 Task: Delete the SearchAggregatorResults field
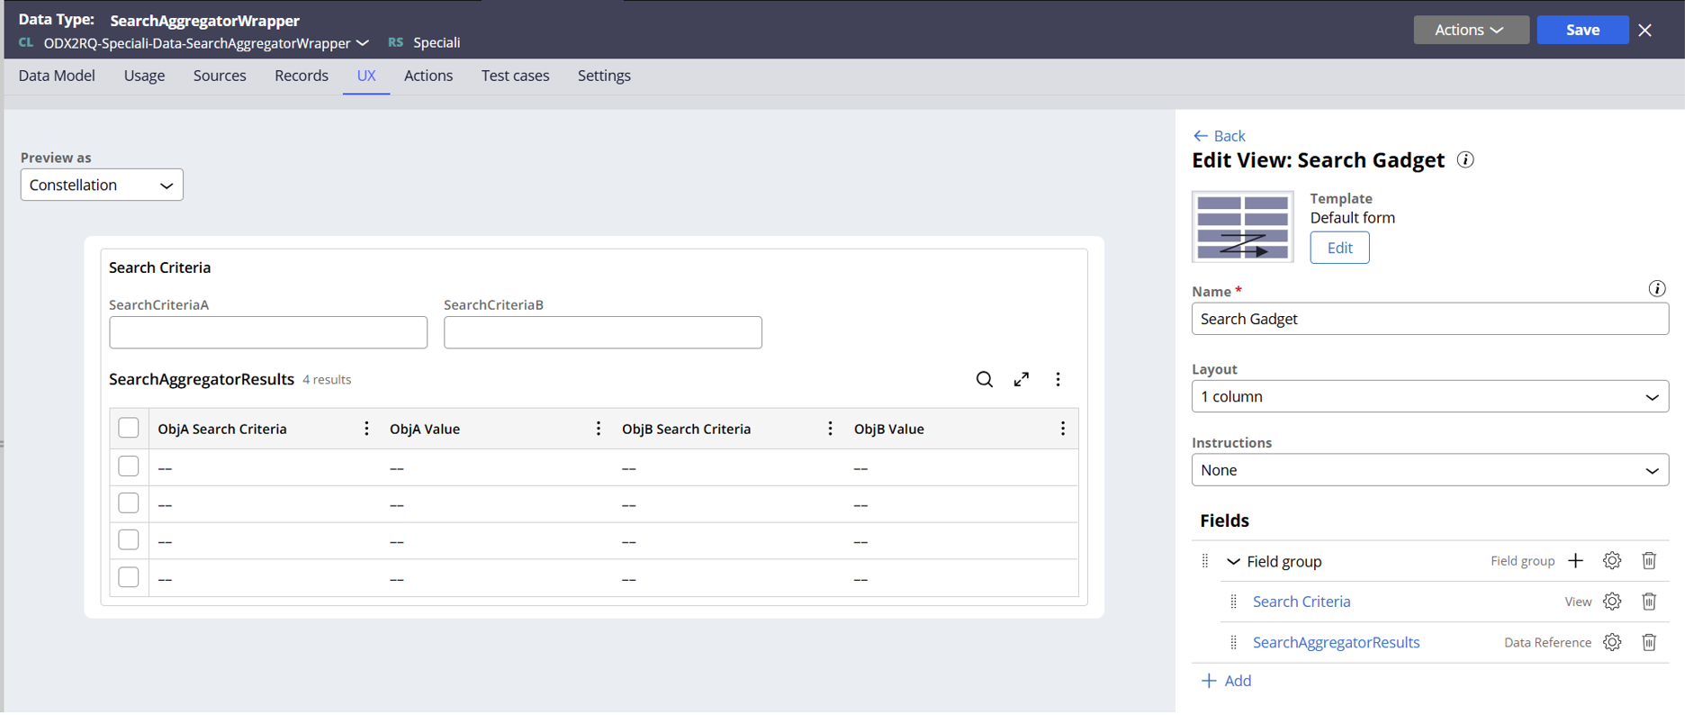1648,643
